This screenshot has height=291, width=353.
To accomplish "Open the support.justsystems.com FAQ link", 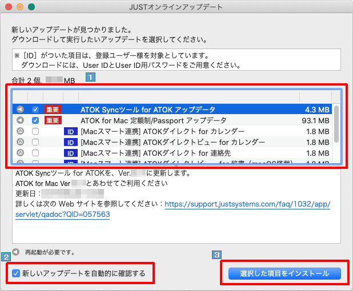I will (247, 204).
